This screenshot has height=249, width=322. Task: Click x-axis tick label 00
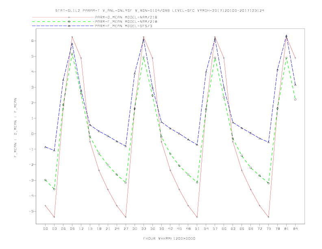[x=46, y=229]
